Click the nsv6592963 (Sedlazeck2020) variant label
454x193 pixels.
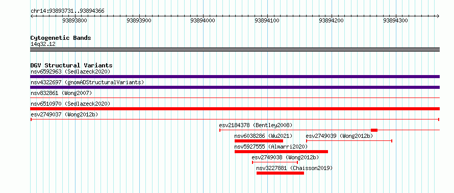coord(70,71)
